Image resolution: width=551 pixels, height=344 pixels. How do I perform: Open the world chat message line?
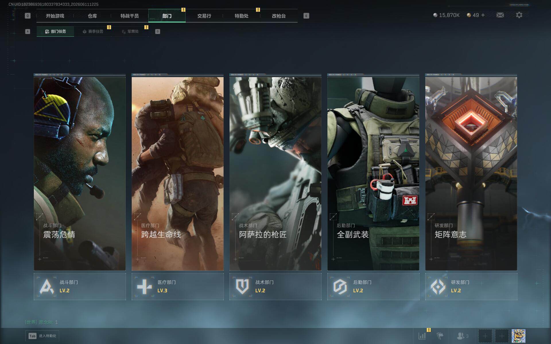point(42,322)
